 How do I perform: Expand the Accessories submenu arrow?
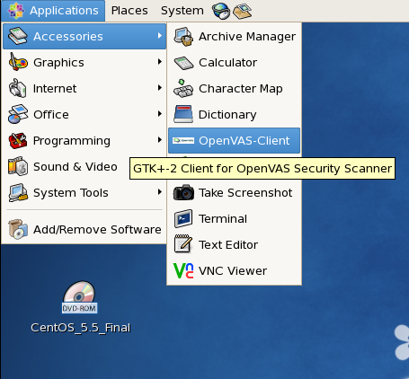(x=160, y=36)
